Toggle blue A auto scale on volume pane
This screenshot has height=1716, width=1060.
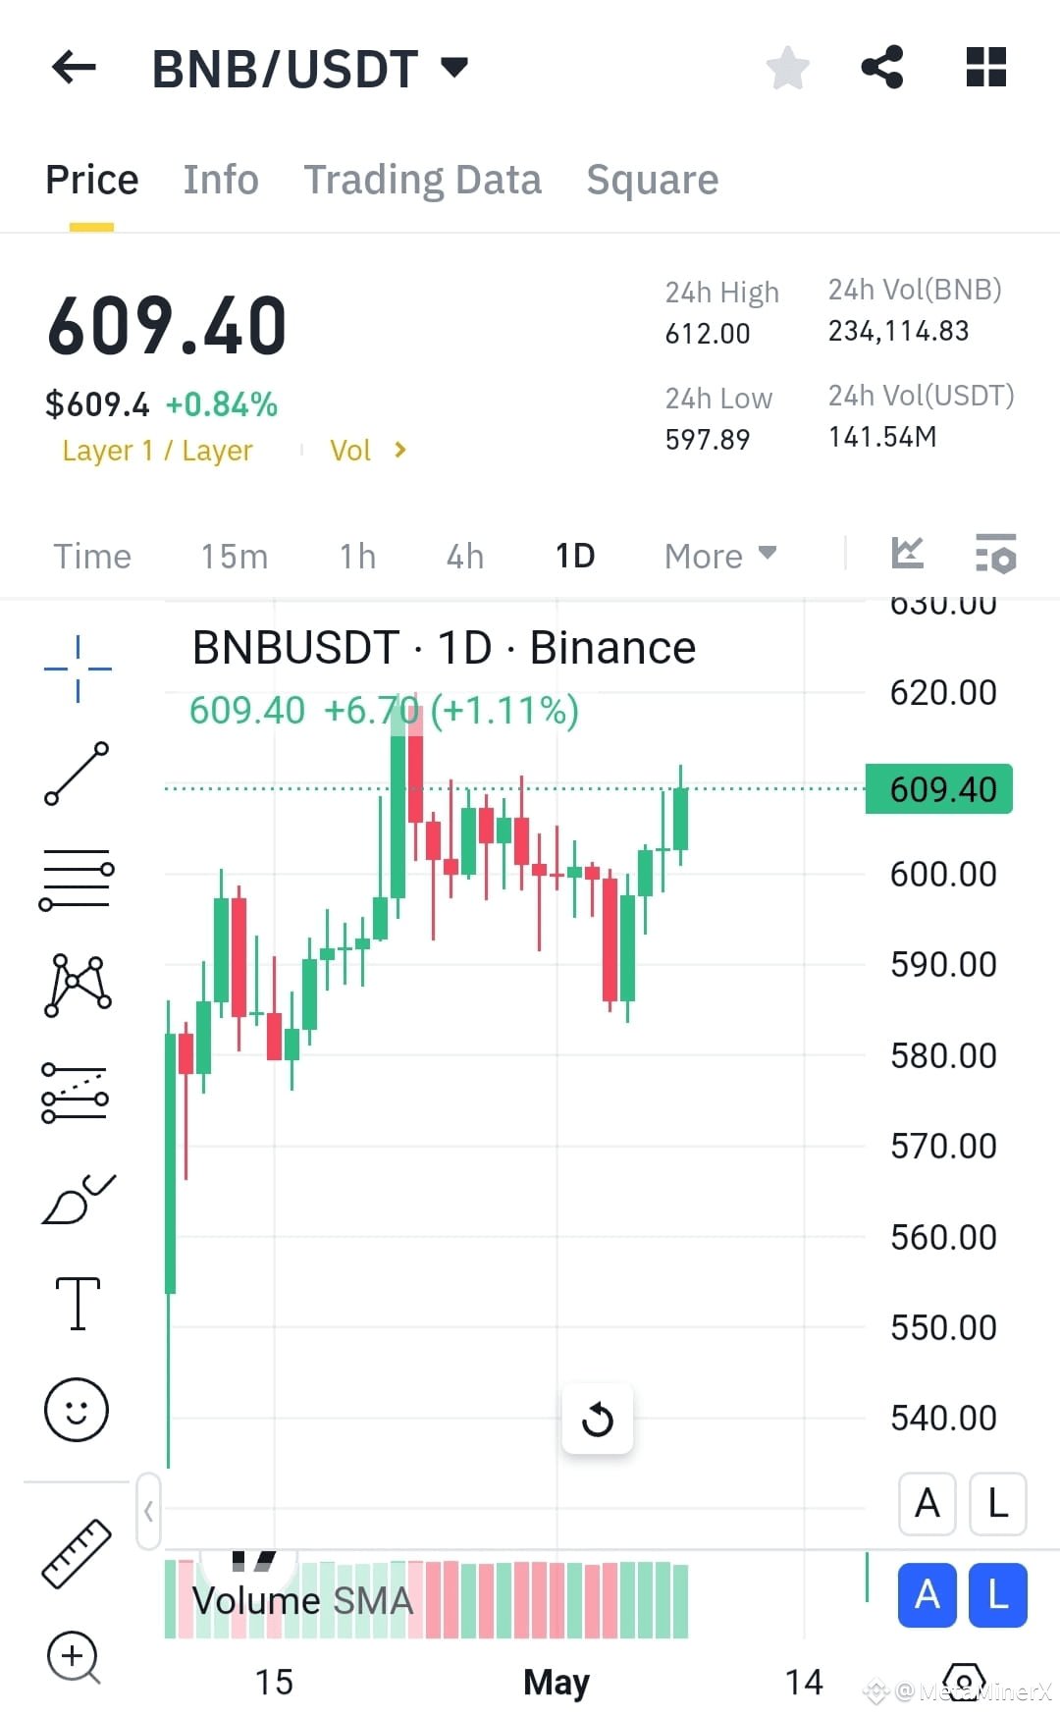pos(927,1595)
